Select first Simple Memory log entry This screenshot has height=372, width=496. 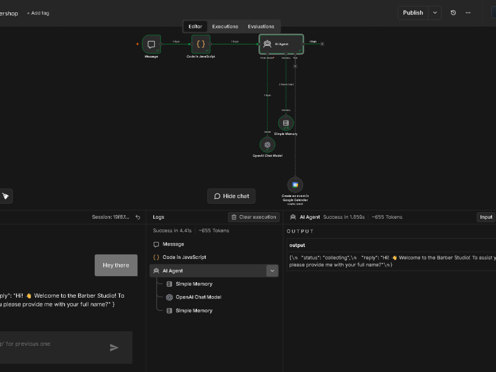(194, 284)
